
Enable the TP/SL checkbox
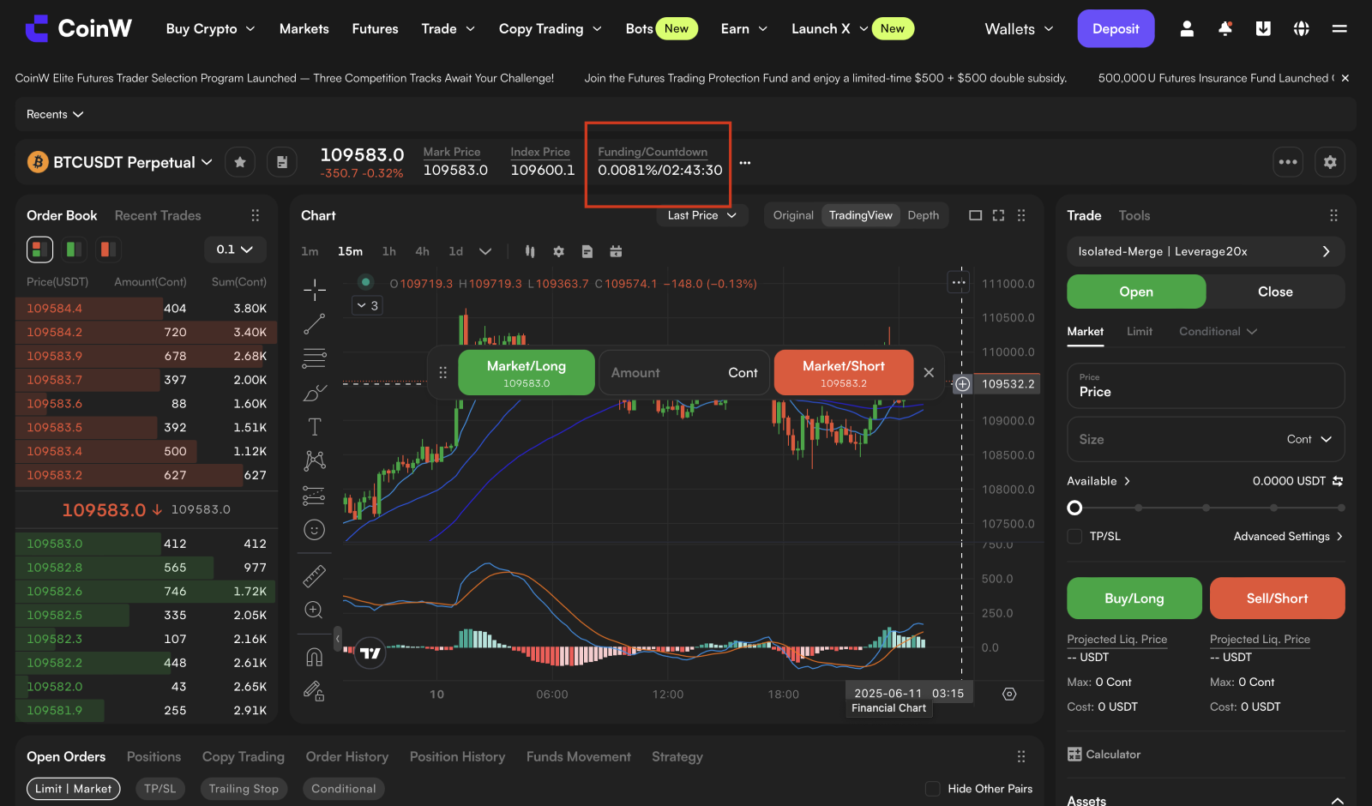coord(1074,536)
